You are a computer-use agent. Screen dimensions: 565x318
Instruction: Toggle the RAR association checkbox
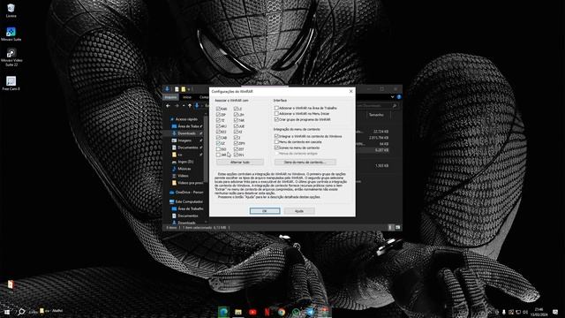[218, 109]
